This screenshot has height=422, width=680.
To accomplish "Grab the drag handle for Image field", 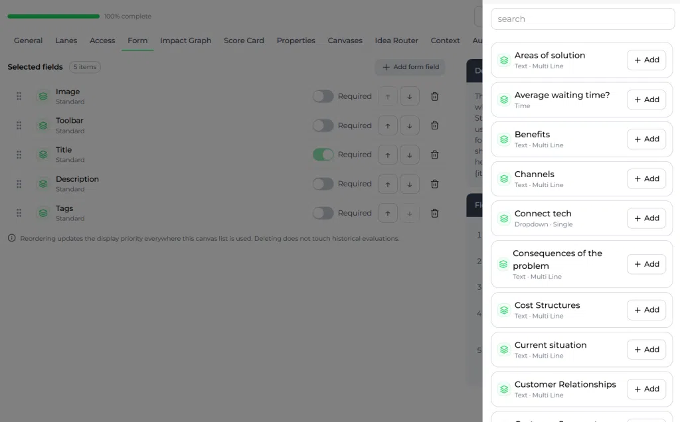I will tap(19, 96).
